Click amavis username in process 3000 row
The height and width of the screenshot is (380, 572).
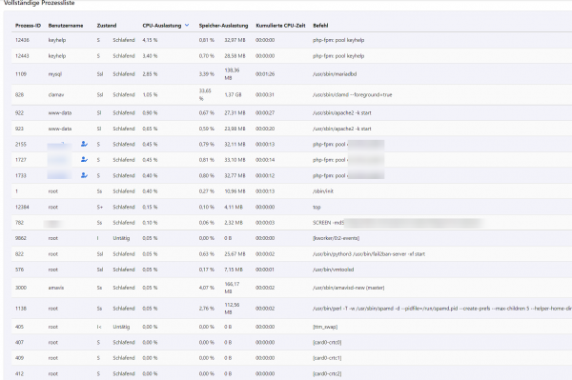(x=56, y=288)
